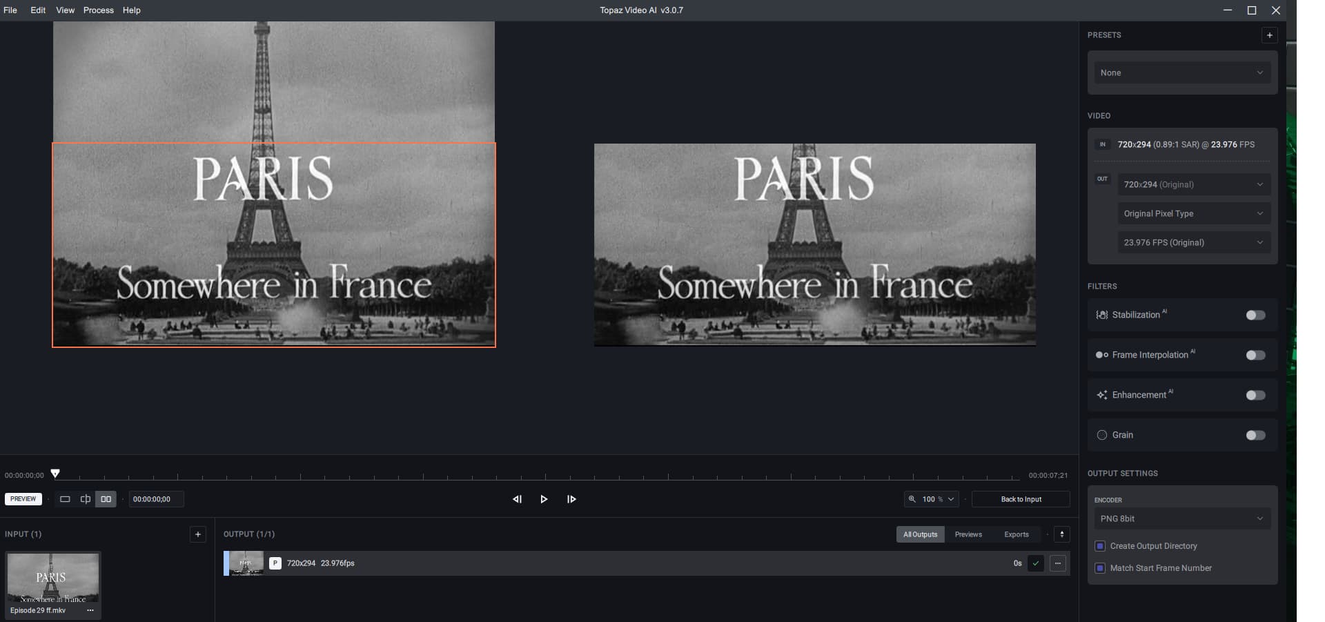The image size is (1325, 622).
Task: Expand the PNG 8bit encoder dropdown
Action: click(1181, 518)
